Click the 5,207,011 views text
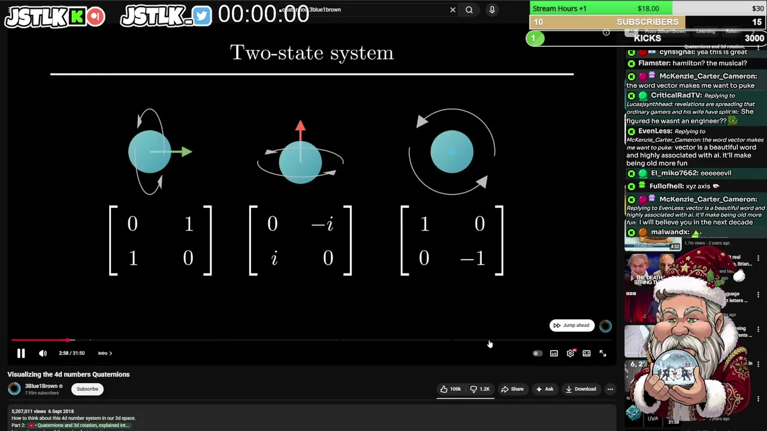Image resolution: width=767 pixels, height=431 pixels. click(x=29, y=411)
